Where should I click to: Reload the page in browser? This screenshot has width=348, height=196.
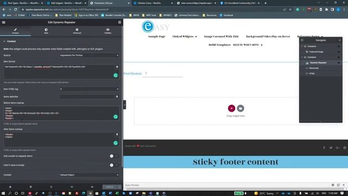click(16, 10)
